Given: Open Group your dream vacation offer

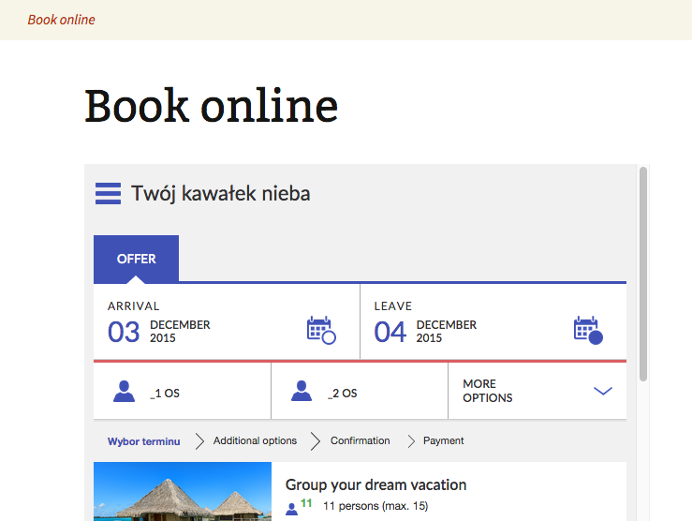Looking at the screenshot, I should (x=375, y=484).
